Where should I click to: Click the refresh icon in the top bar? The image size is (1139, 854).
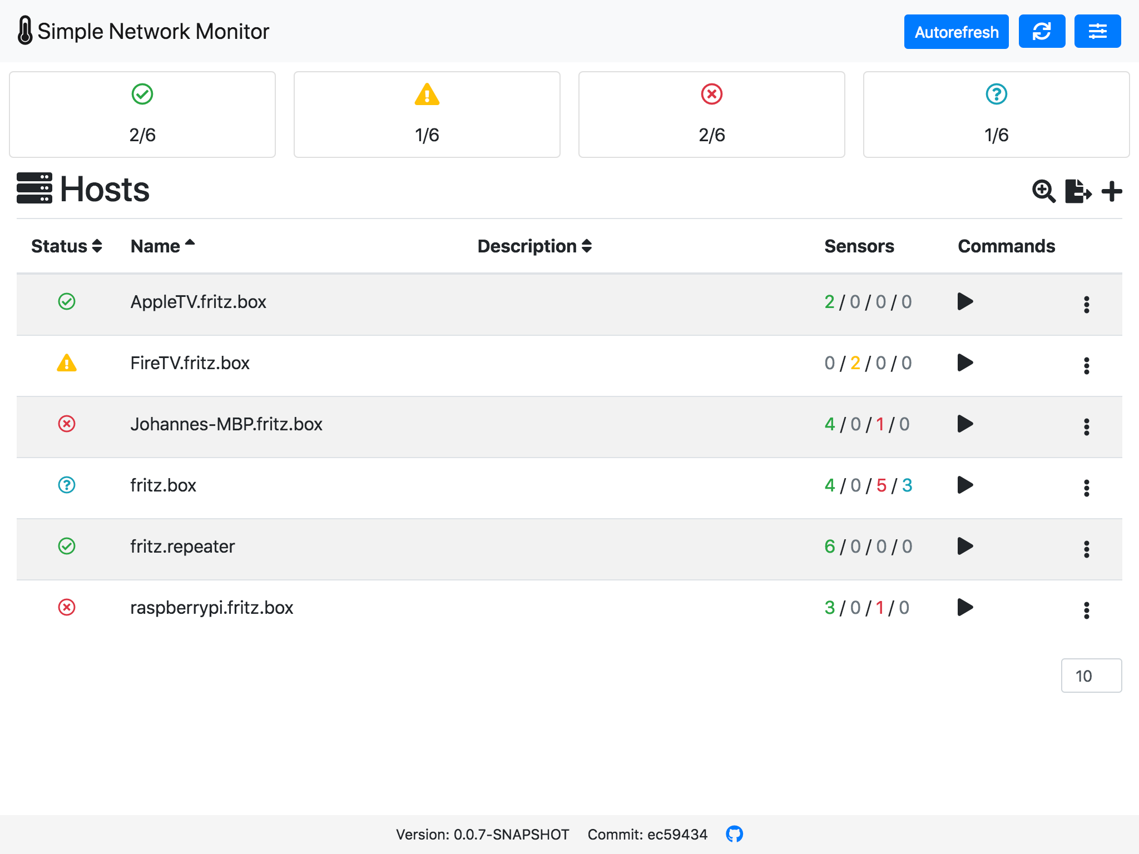[x=1042, y=31]
